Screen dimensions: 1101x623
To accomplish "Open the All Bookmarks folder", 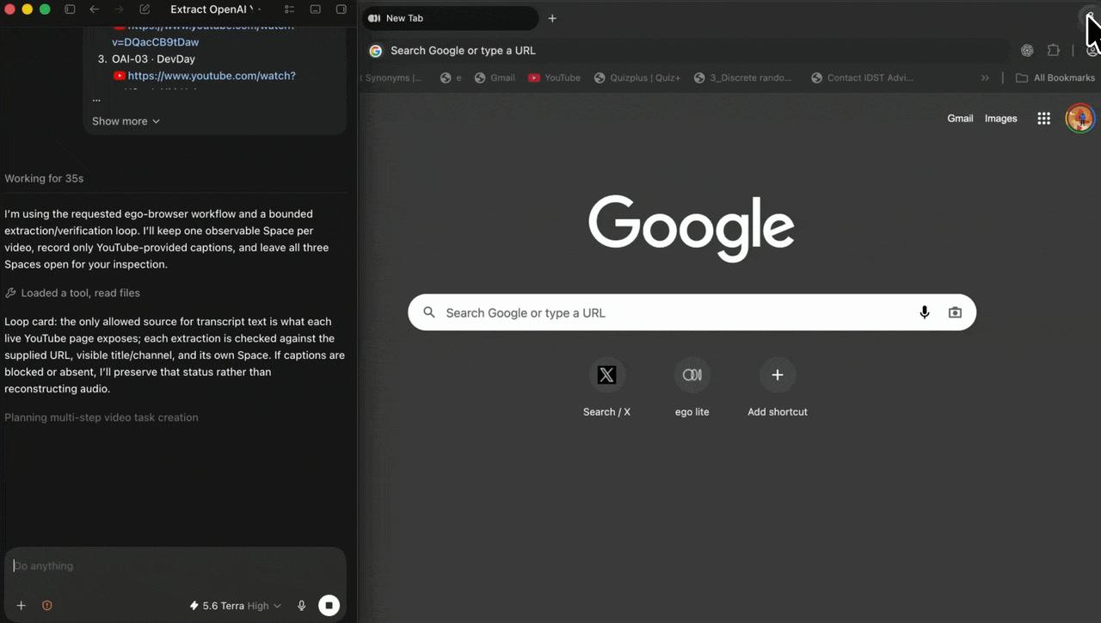I will pos(1055,77).
